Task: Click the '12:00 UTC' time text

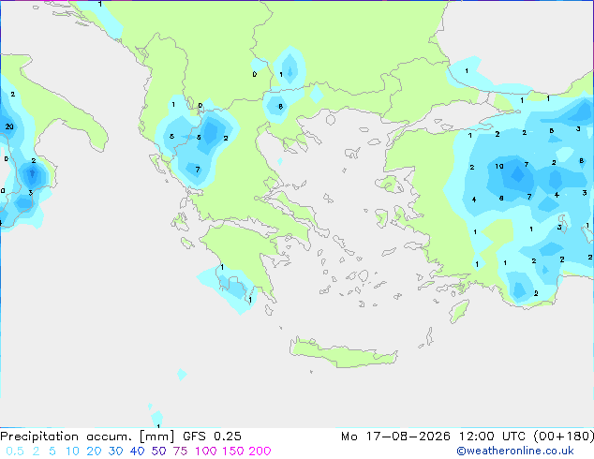Action: (493, 437)
